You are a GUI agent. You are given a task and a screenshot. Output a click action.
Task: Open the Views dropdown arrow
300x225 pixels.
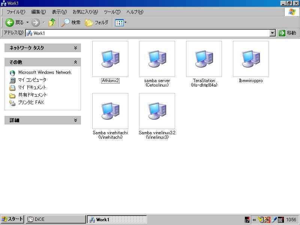(x=126, y=22)
